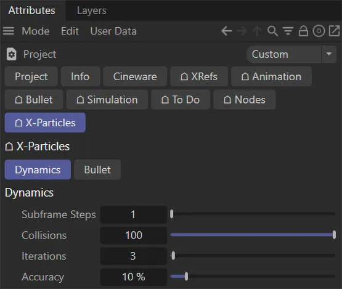The width and height of the screenshot is (342, 289).
Task: Select the Simulation tab button
Action: point(107,100)
